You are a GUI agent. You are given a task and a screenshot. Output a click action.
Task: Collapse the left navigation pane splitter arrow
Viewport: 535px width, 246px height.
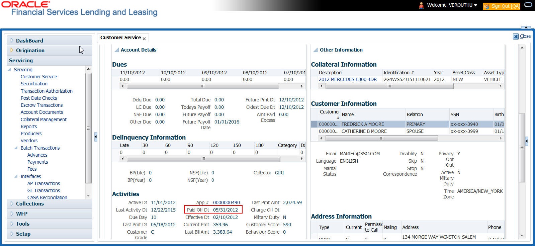tap(96, 137)
